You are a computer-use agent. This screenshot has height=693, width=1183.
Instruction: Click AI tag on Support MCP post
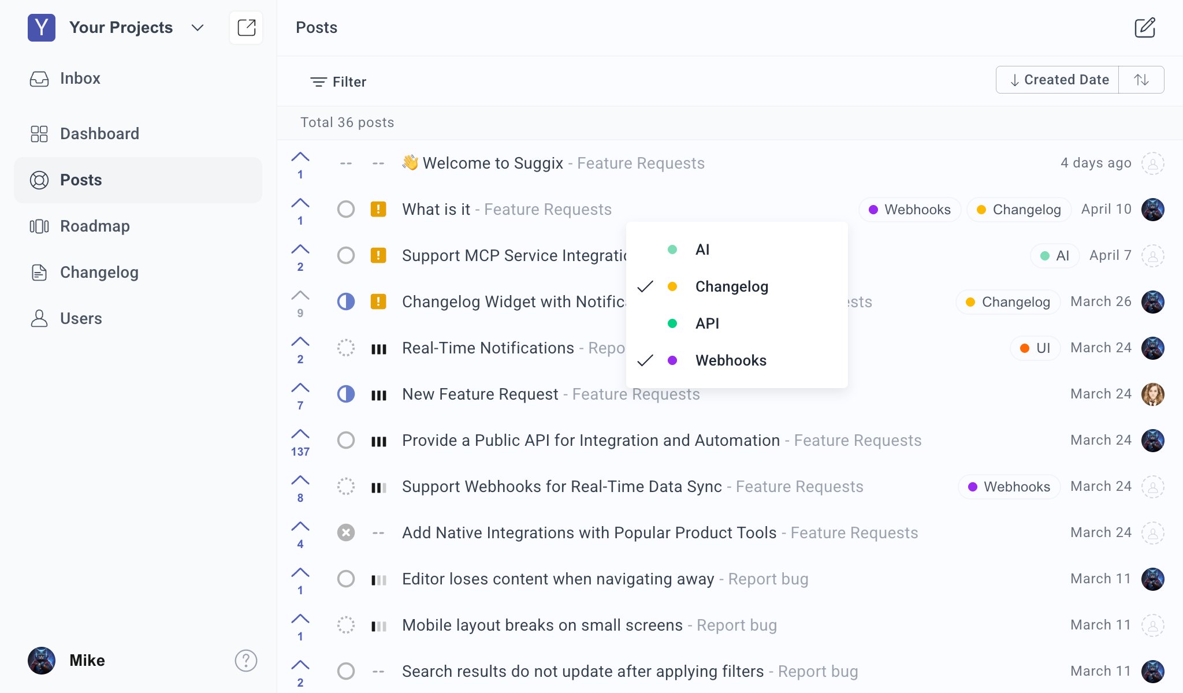coord(1055,256)
